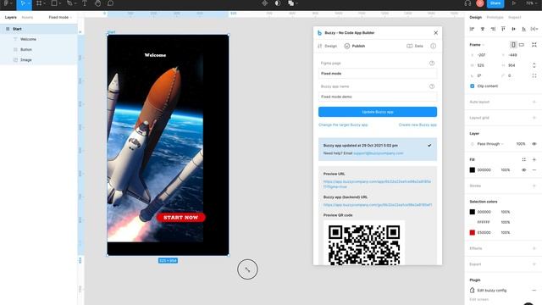This screenshot has height=305, width=542.
Task: Click the black Fill color swatch
Action: tap(473, 170)
